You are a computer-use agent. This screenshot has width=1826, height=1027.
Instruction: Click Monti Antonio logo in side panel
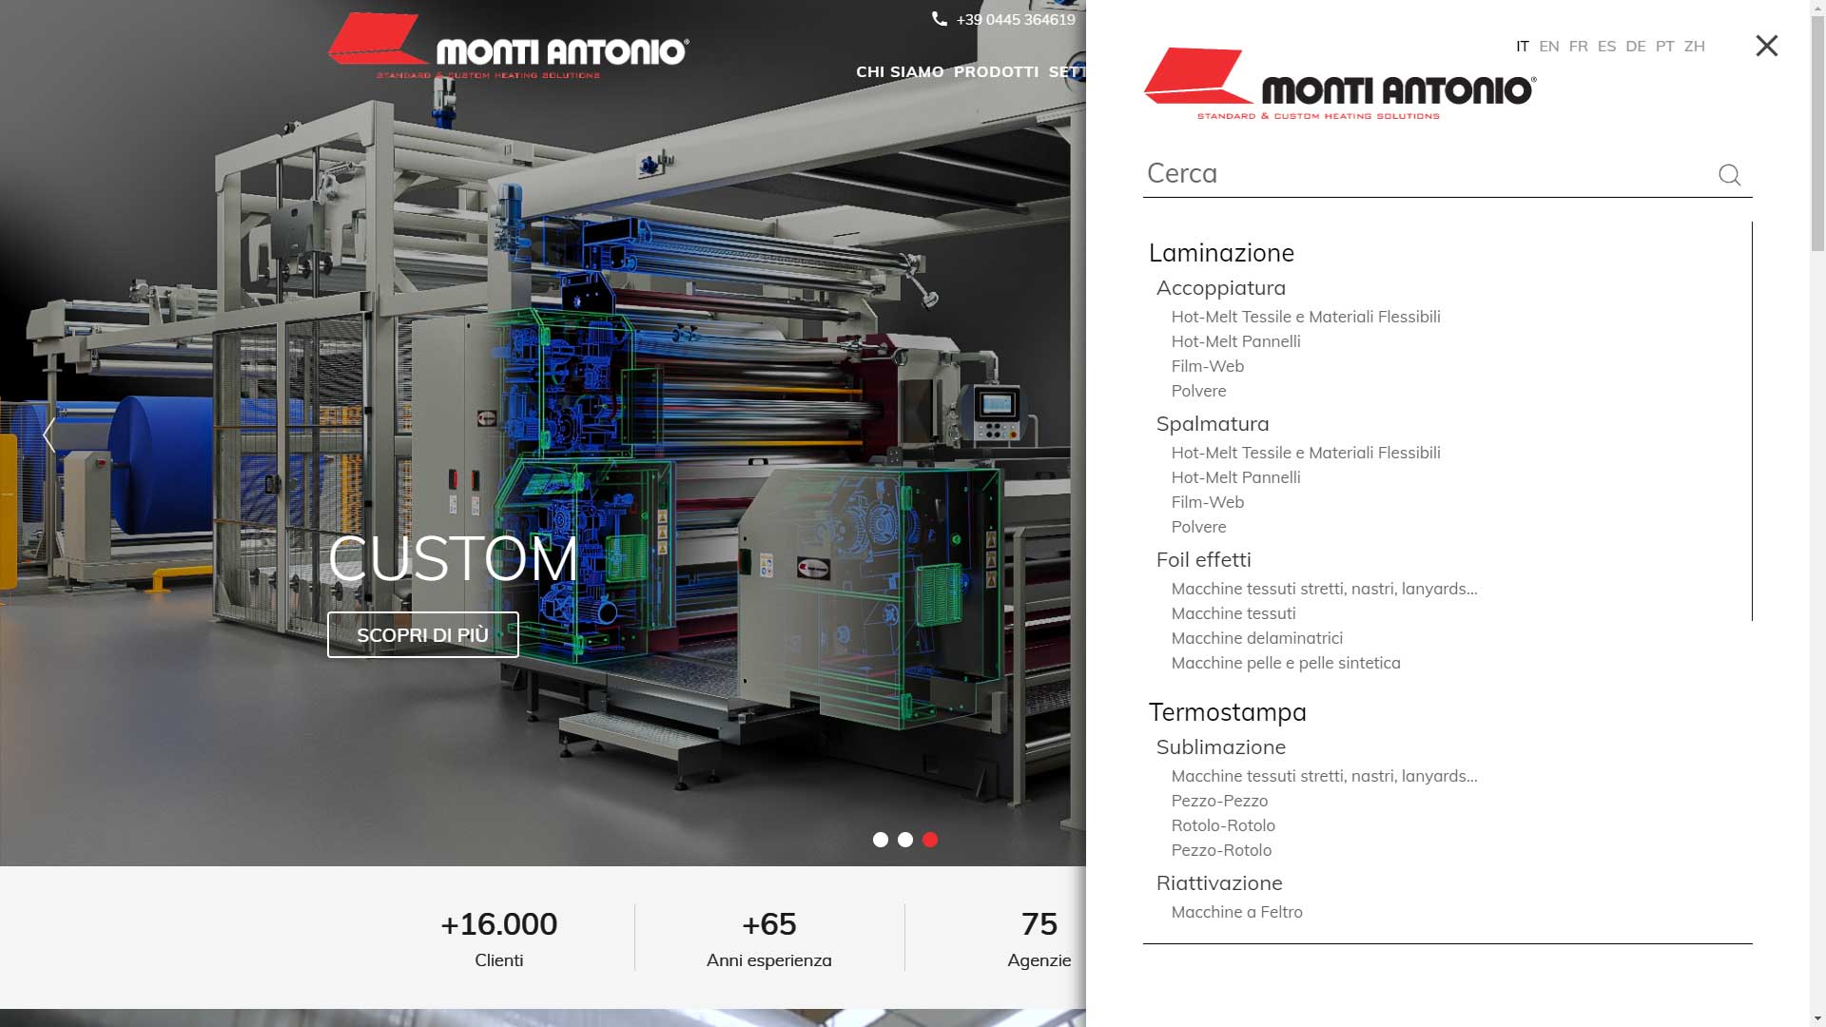pos(1339,84)
